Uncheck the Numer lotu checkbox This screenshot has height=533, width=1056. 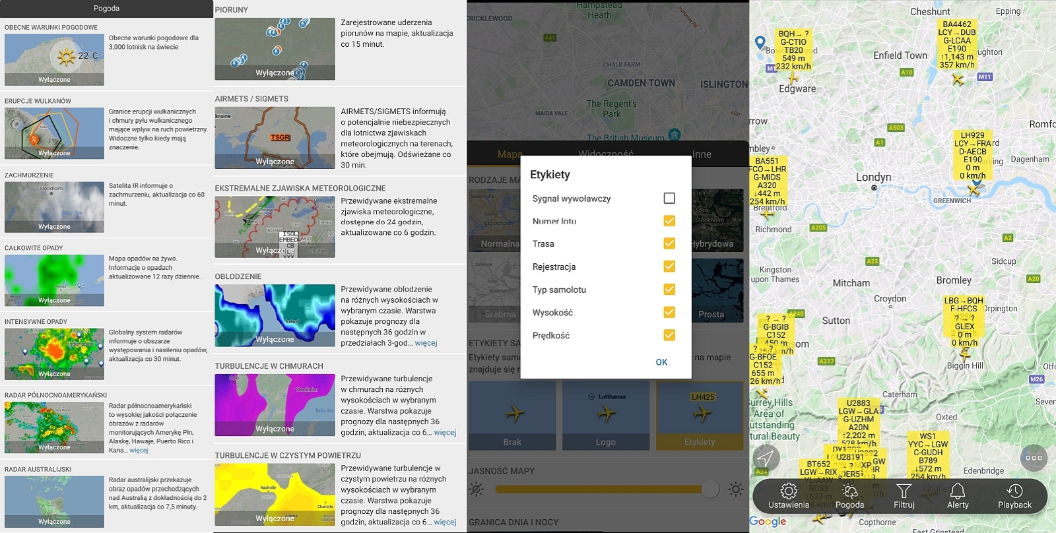pyautogui.click(x=669, y=221)
